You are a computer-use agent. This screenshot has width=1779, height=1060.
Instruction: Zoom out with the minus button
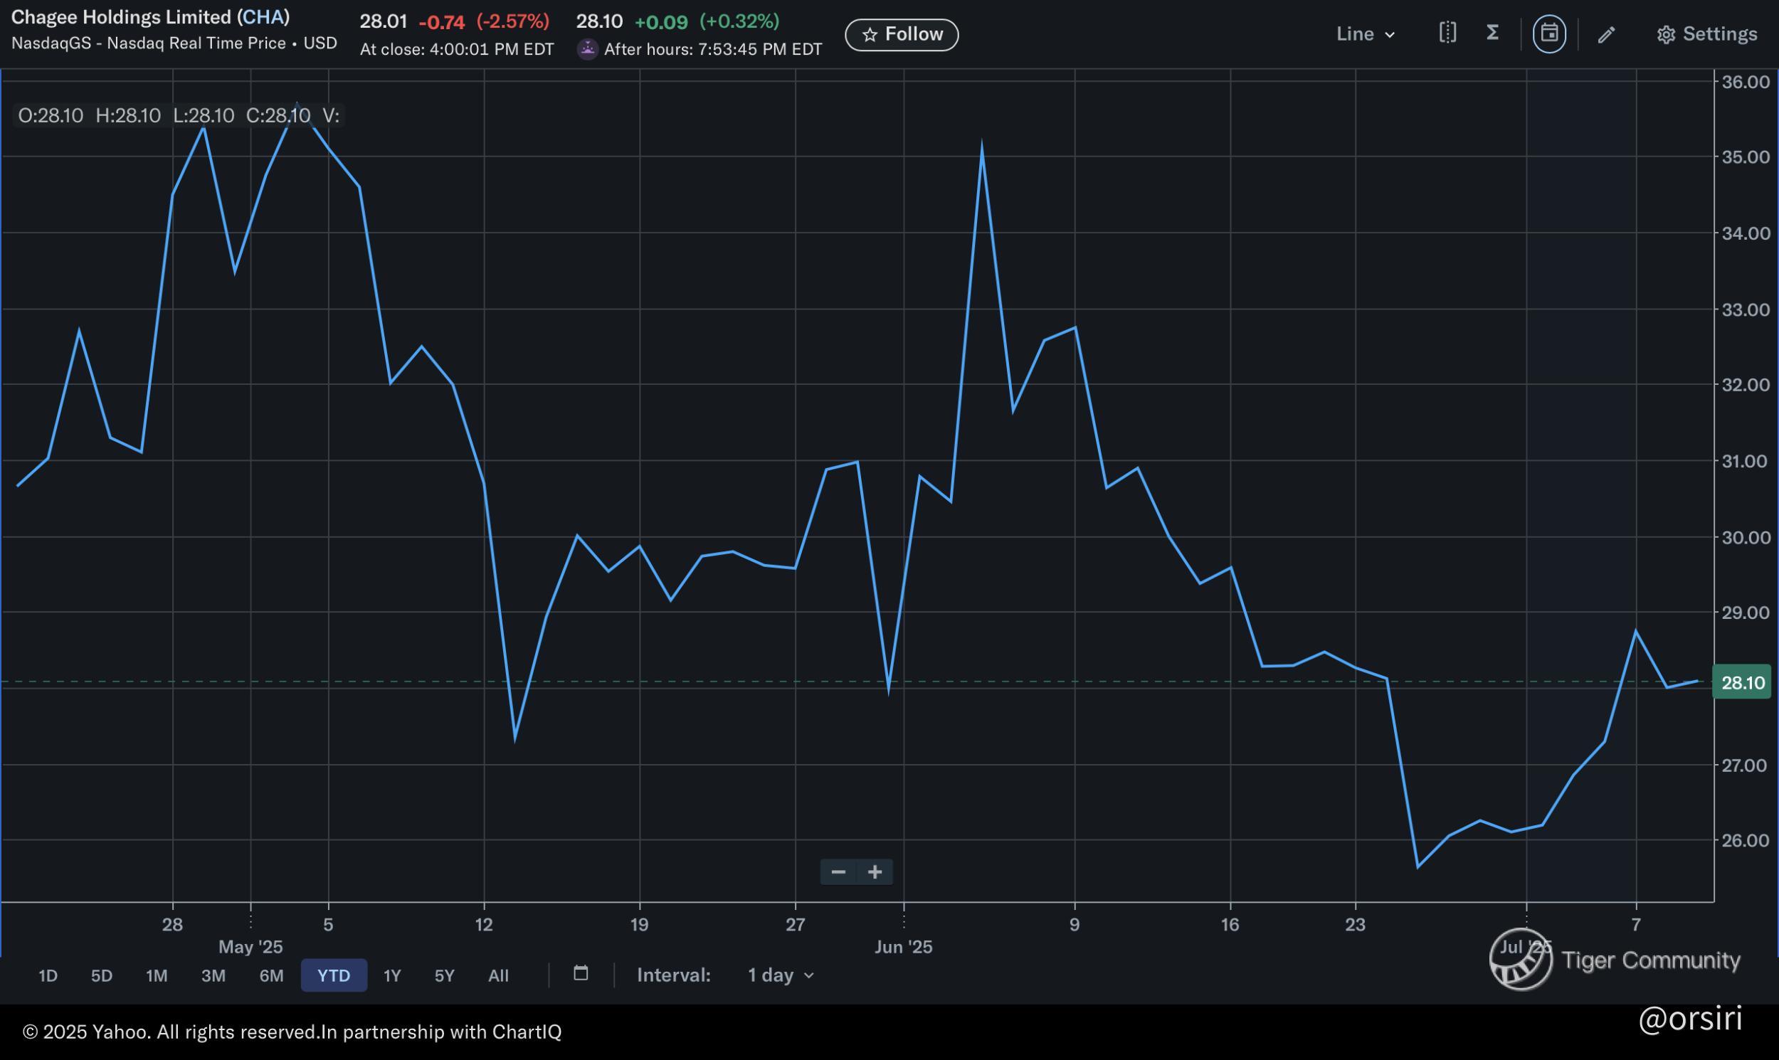coord(838,872)
